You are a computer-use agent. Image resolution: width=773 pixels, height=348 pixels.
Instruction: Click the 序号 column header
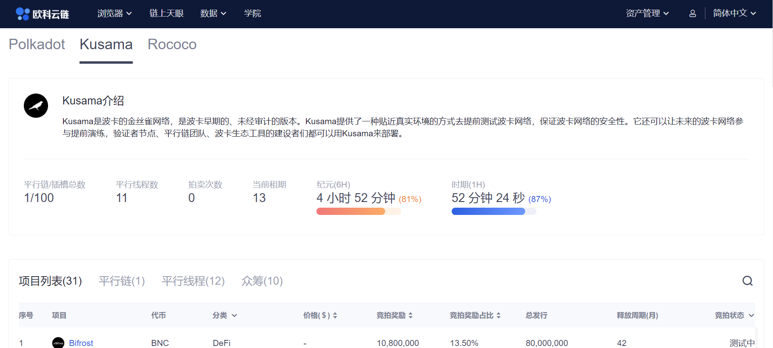(x=26, y=315)
